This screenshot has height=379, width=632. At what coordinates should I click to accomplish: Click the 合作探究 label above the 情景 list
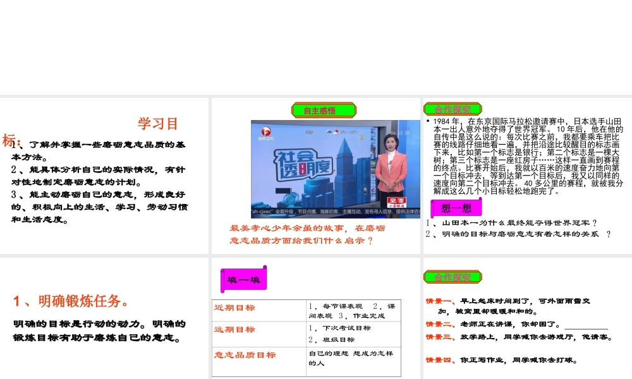[453, 277]
